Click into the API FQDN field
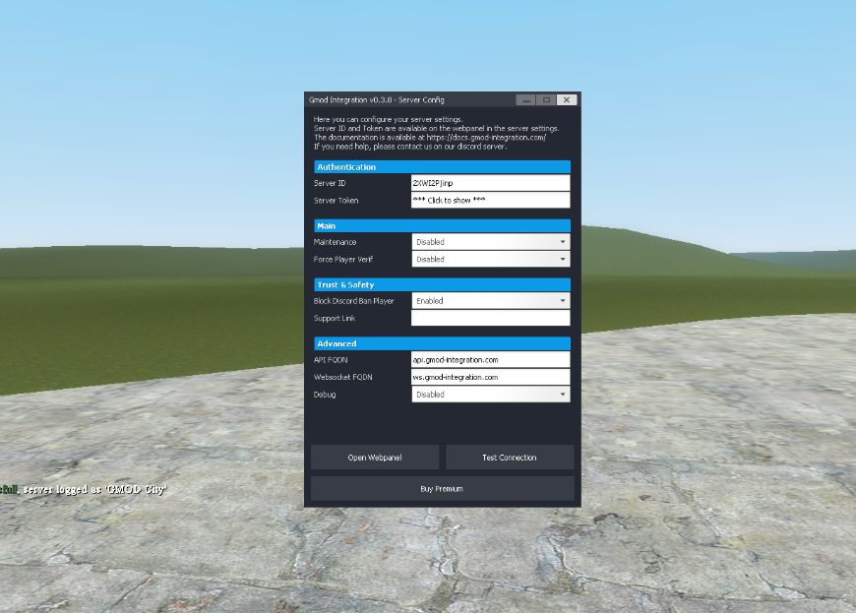 coord(490,360)
